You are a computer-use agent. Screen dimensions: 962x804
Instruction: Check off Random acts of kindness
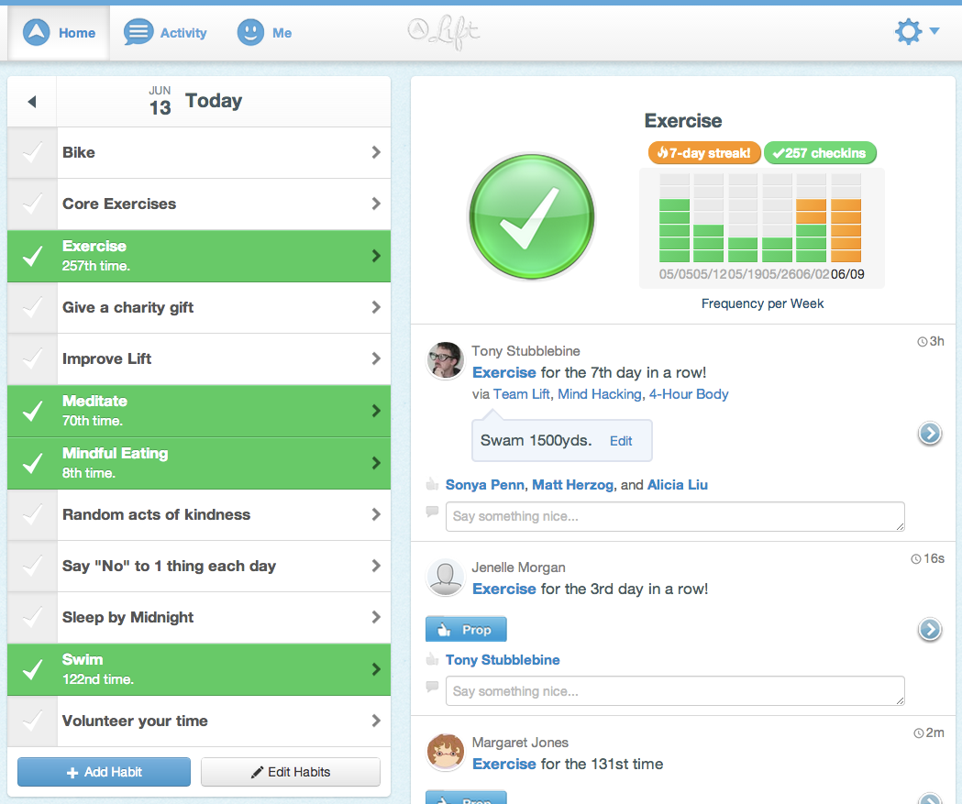[32, 514]
